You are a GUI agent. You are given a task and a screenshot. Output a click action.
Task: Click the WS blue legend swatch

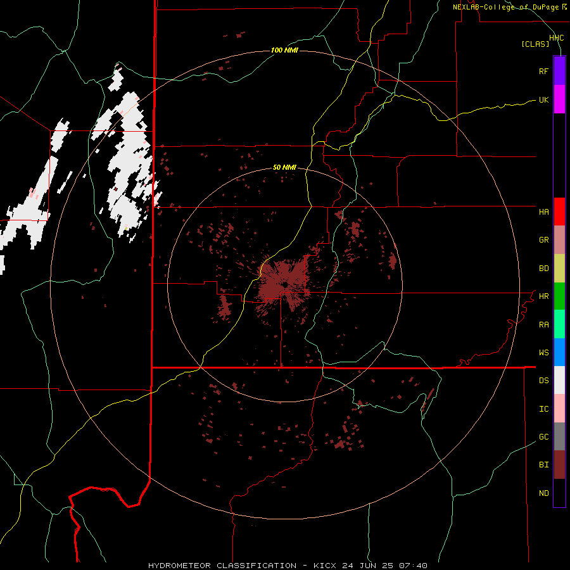[x=559, y=352]
